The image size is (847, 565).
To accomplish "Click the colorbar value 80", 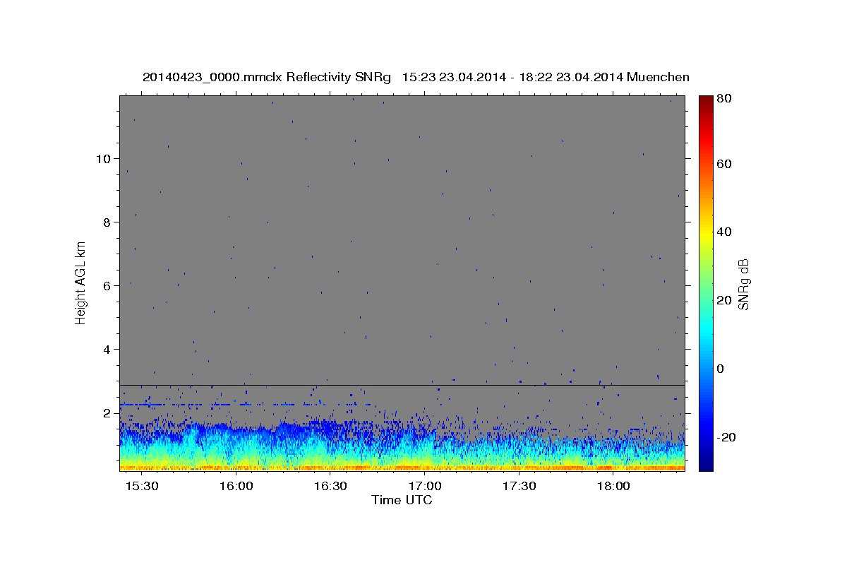I will [x=723, y=98].
